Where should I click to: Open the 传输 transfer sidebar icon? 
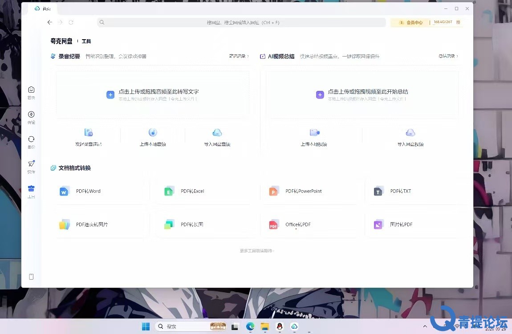click(x=31, y=118)
